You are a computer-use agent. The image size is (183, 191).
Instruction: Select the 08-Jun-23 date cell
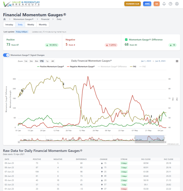pos(9,168)
